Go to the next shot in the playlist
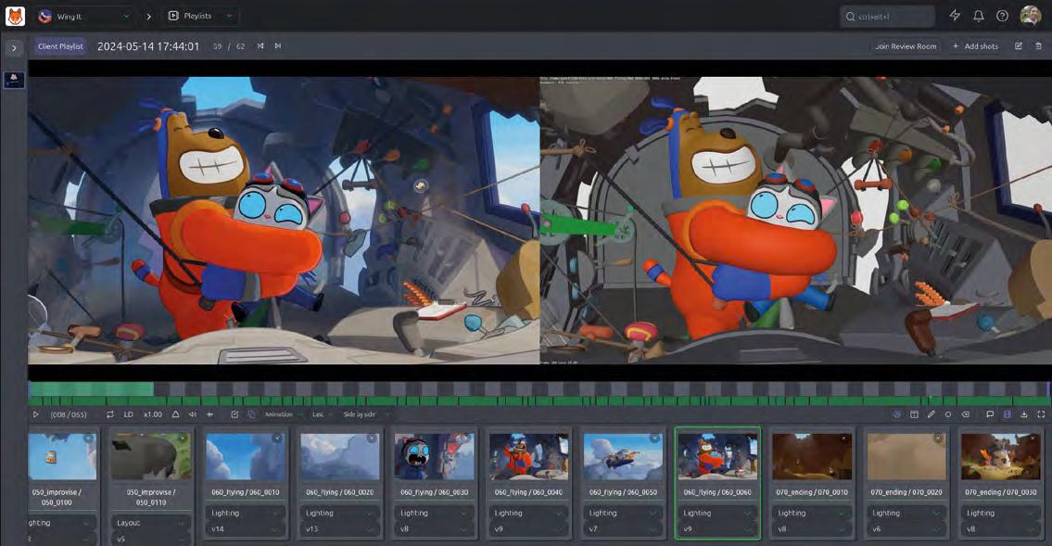 [x=278, y=46]
